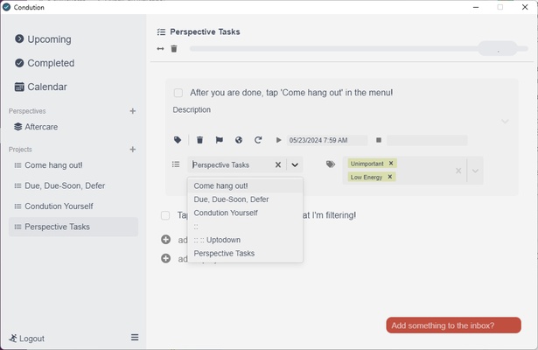Choose 'Condution Yourself' in the project dropdown
This screenshot has width=538, height=350.
(x=226, y=213)
